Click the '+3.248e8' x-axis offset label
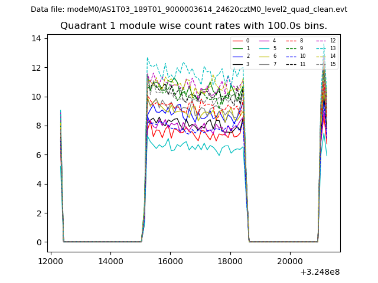Viewport: 378px width, 283px height. pyautogui.click(x=320, y=272)
